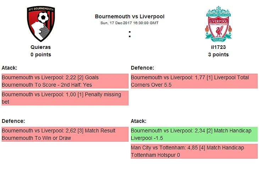Open player il1723's profile name
Image resolution: width=259 pixels, height=170 pixels.
click(x=218, y=47)
